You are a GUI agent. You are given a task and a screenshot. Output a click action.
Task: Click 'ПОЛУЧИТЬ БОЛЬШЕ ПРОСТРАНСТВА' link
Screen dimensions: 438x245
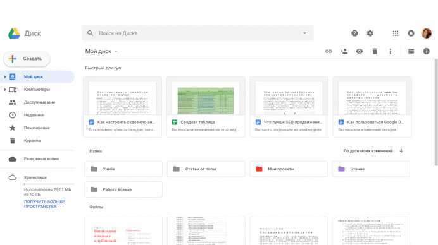[44, 204]
